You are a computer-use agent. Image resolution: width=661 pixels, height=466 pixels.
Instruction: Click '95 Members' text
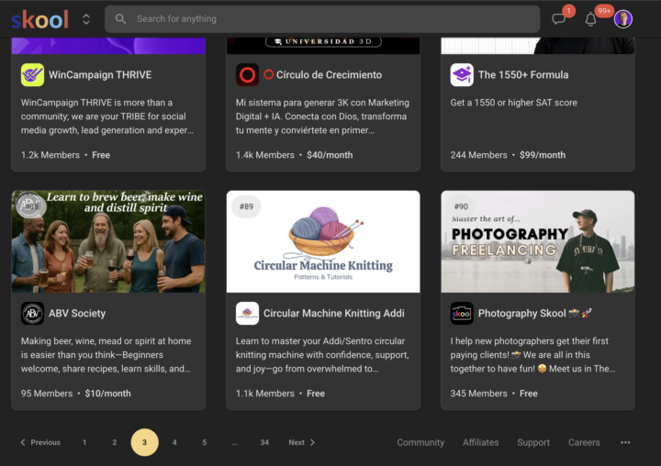click(47, 394)
